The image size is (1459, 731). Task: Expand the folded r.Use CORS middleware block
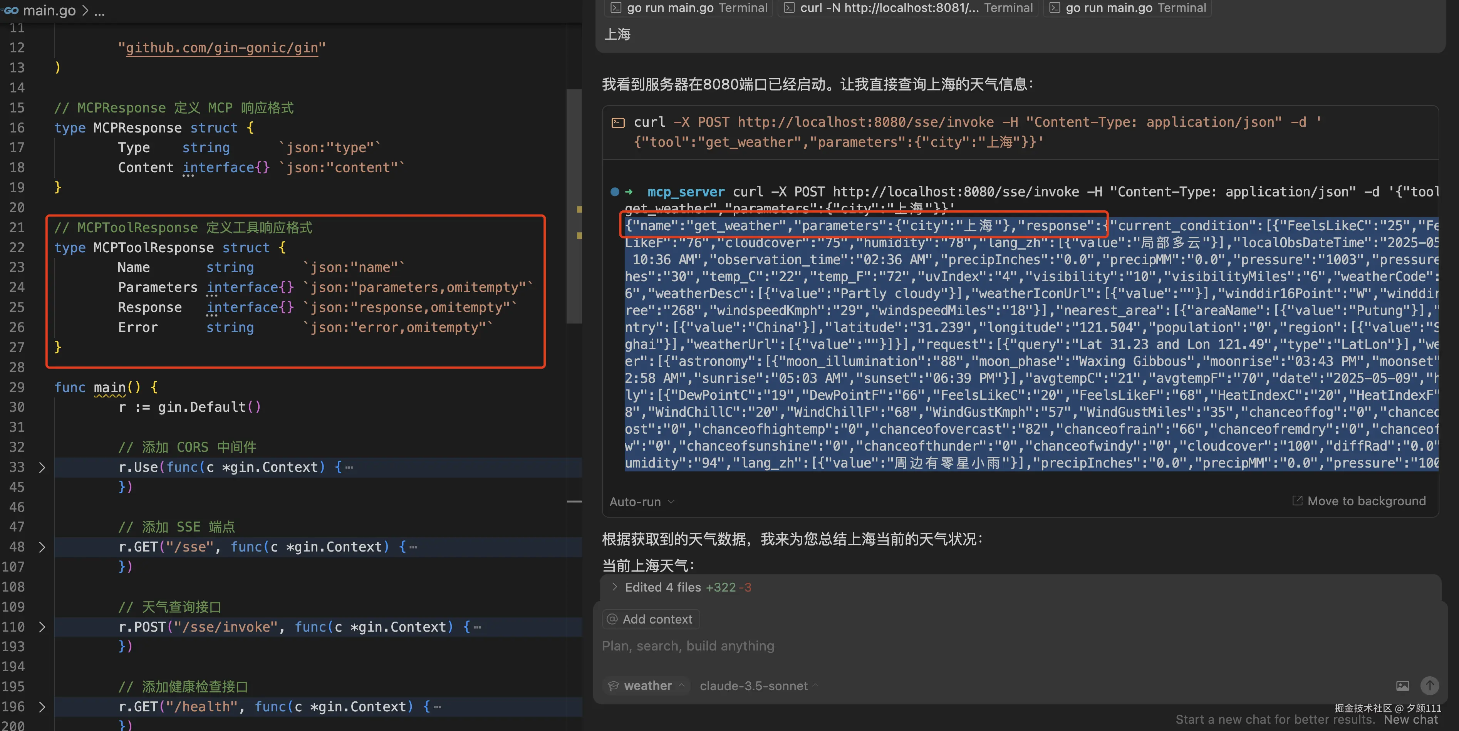(x=41, y=467)
